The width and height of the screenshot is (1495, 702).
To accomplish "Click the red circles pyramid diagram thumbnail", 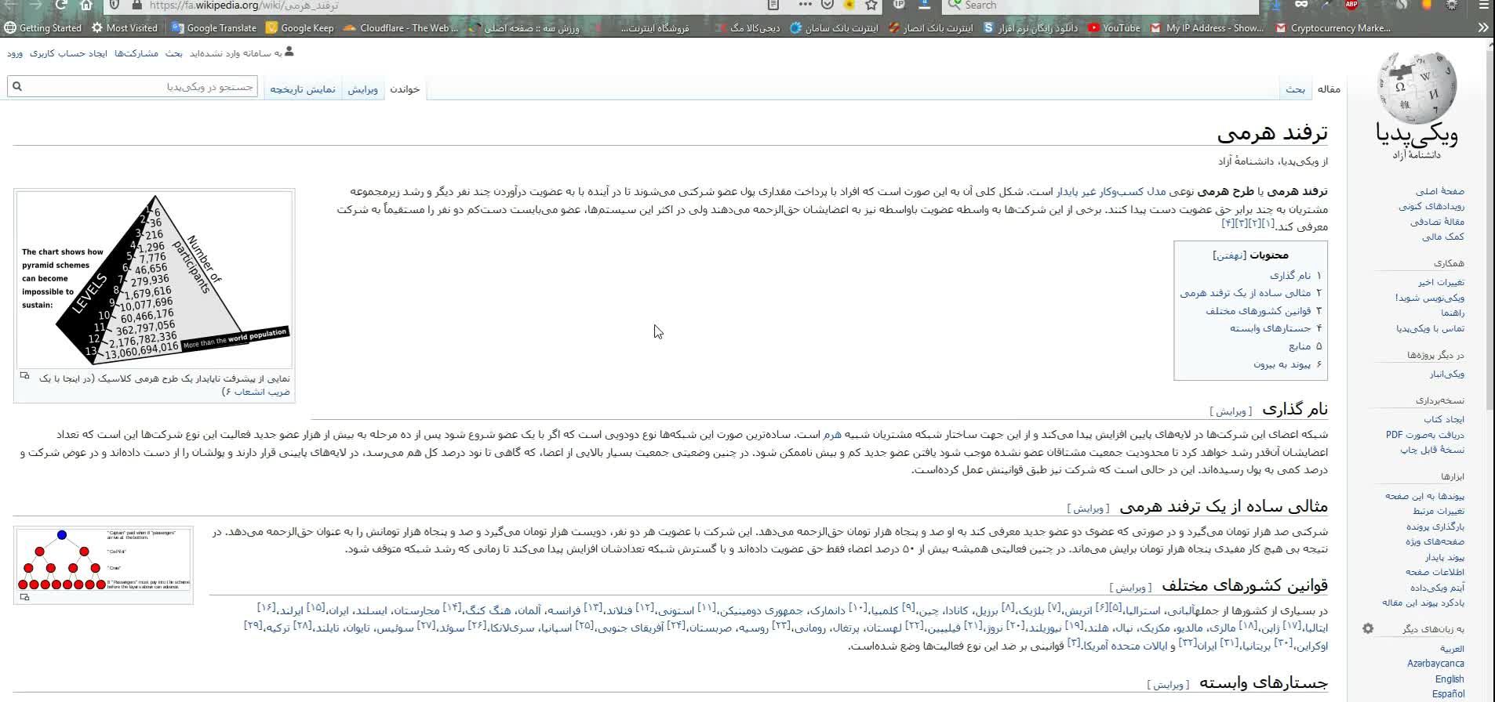I will 104,560.
